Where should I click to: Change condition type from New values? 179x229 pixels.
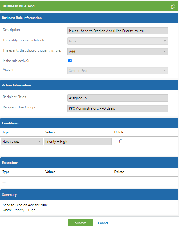click(x=22, y=141)
